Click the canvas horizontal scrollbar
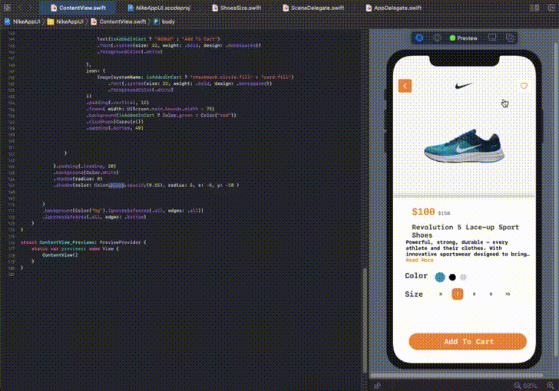Image resolution: width=559 pixels, height=391 pixels. point(457,376)
